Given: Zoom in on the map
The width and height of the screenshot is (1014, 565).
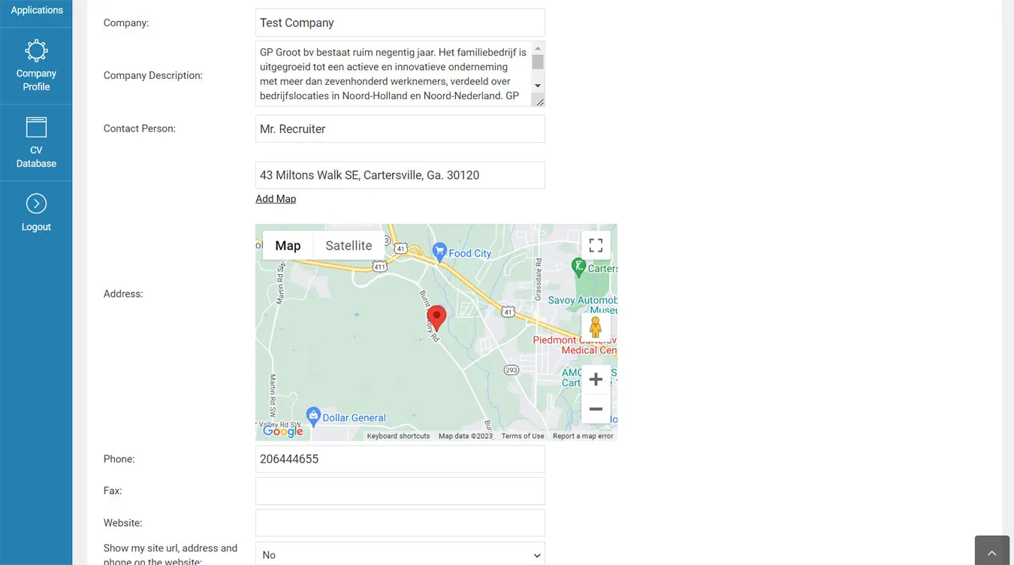Looking at the screenshot, I should pos(596,379).
